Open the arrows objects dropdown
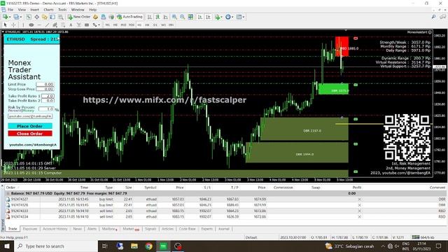Image resolution: width=448 pixels, height=252 pixels. (96, 25)
